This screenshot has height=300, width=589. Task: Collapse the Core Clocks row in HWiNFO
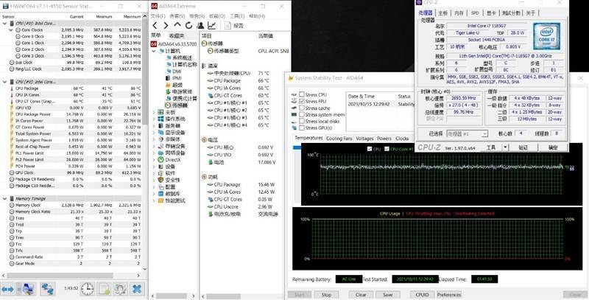coord(10,29)
